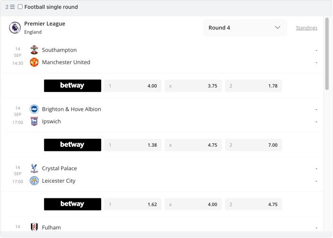Image resolution: width=333 pixels, height=238 pixels.
Task: Click the Premier League logo icon
Action: pyautogui.click(x=15, y=28)
